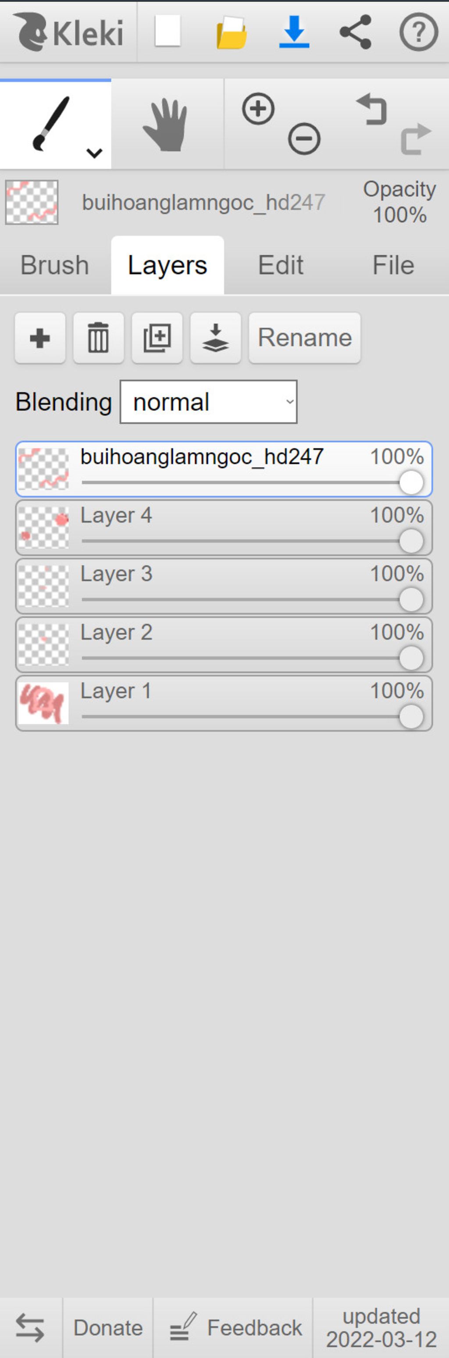The width and height of the screenshot is (449, 1358).
Task: Click the Layer 4 opacity slider handle
Action: [411, 541]
